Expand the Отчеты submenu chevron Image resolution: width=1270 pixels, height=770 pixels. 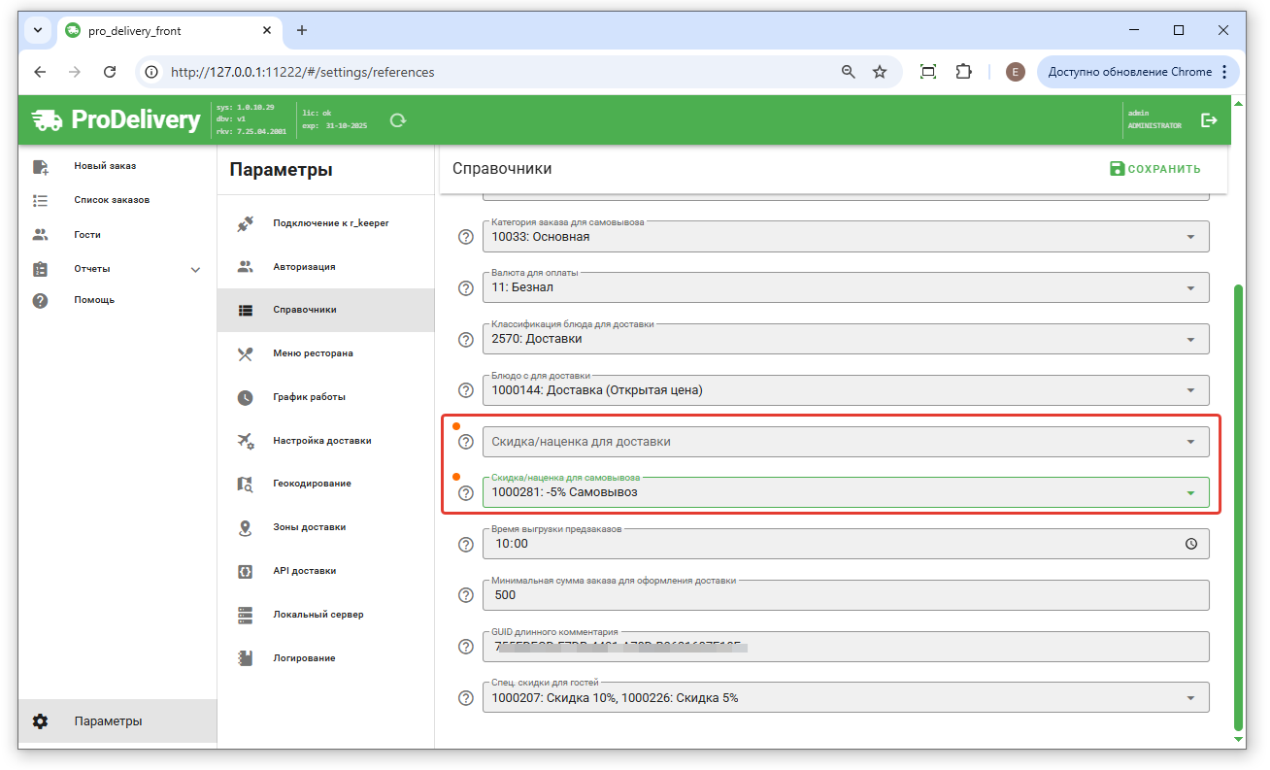195,269
